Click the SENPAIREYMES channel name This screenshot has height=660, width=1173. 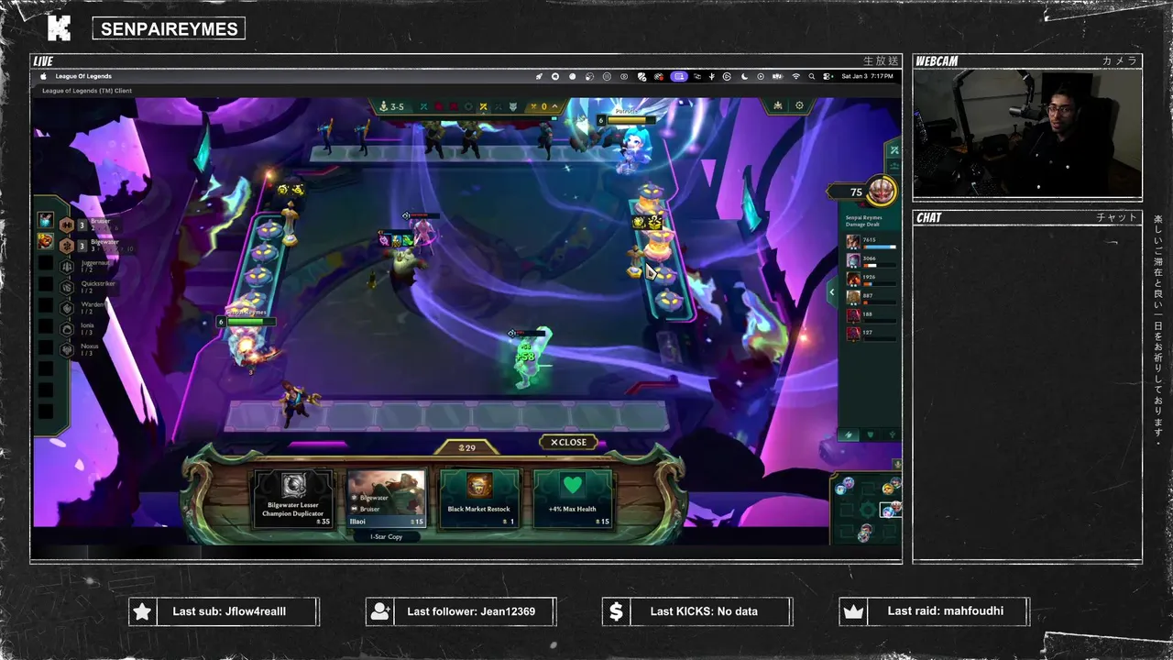[x=169, y=28]
